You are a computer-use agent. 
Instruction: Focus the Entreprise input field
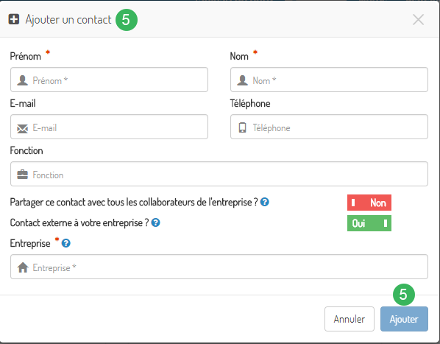tap(219, 267)
